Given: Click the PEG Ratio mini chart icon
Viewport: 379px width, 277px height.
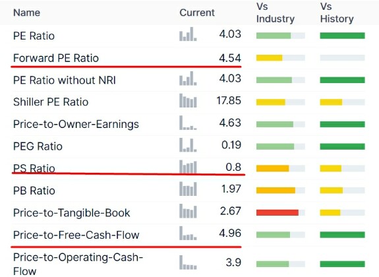Looking at the screenshot, I should (188, 145).
